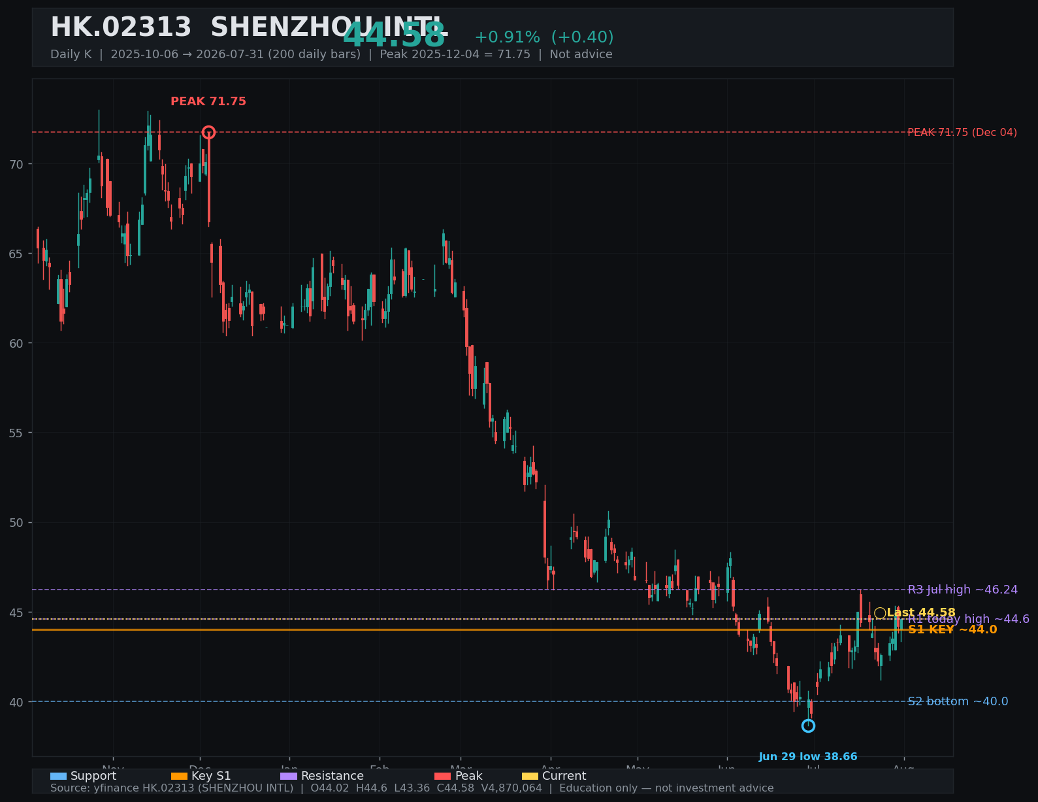The width and height of the screenshot is (1038, 802).
Task: Click the 'Not advice' text in the header
Action: [x=581, y=54]
